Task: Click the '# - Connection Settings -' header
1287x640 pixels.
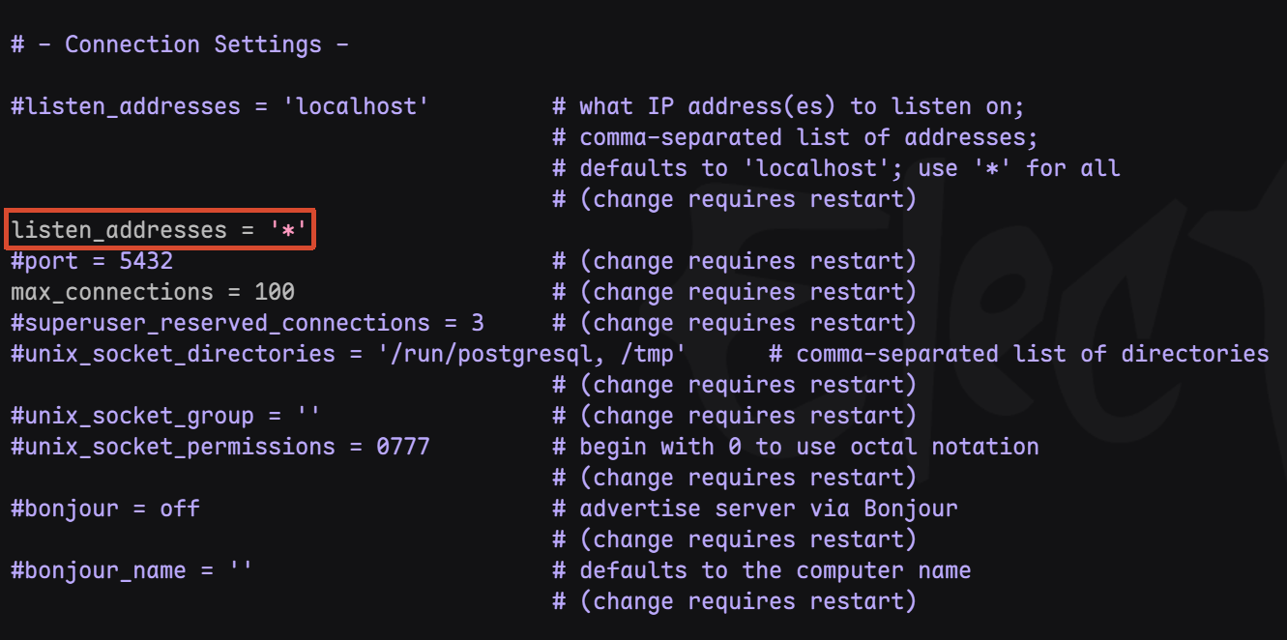Action: tap(180, 44)
